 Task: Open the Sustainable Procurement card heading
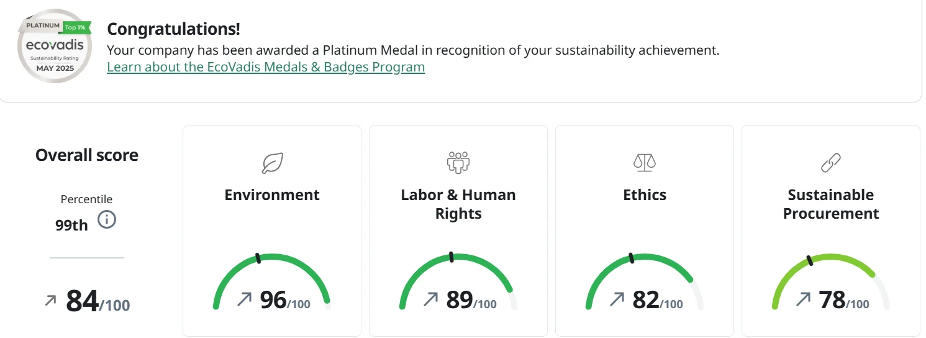tap(831, 204)
